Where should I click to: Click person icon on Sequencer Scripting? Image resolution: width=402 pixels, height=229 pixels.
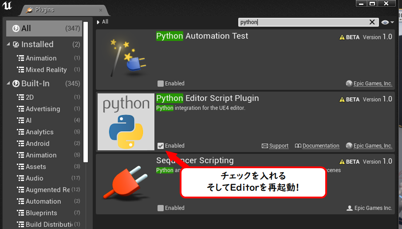(350, 208)
